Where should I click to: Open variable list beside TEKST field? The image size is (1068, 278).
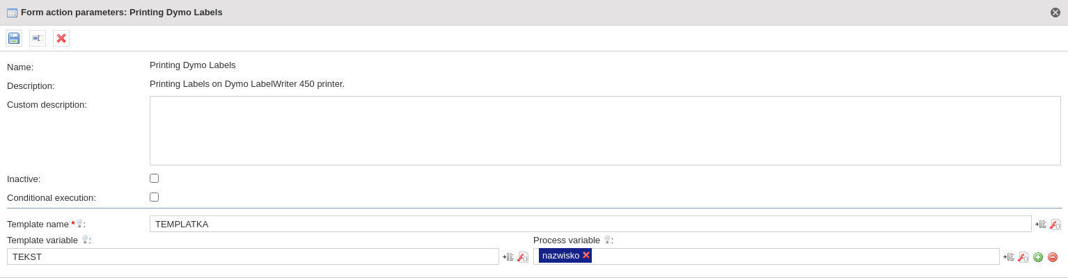click(508, 257)
